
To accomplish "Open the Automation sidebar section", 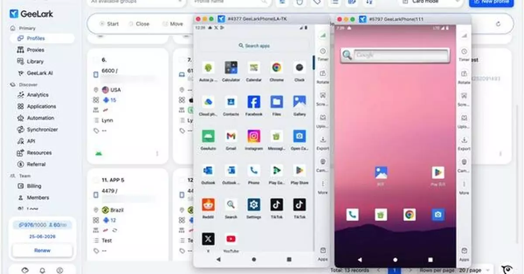I will click(x=40, y=118).
